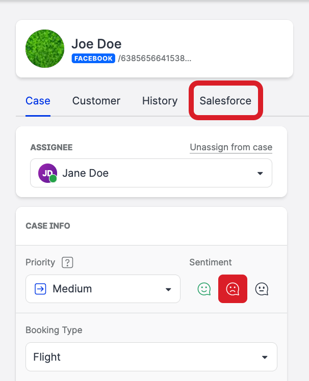
Task: View the History tab
Action: pyautogui.click(x=160, y=101)
